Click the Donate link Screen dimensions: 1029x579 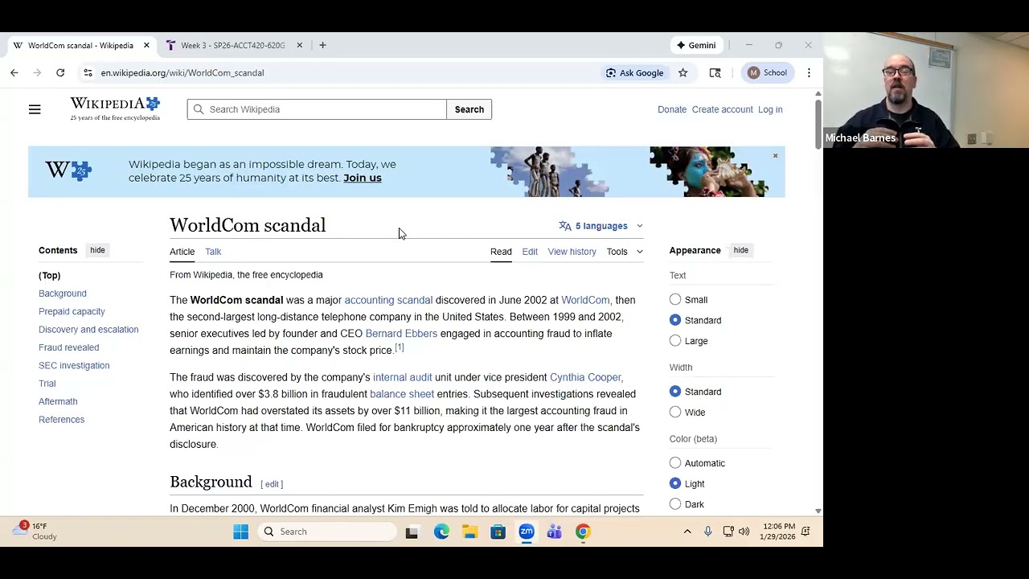pyautogui.click(x=672, y=109)
